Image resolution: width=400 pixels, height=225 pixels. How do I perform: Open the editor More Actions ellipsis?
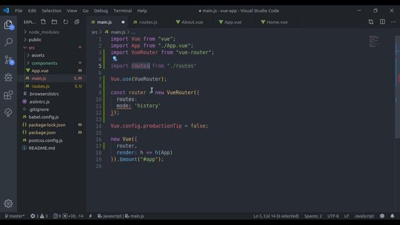393,22
